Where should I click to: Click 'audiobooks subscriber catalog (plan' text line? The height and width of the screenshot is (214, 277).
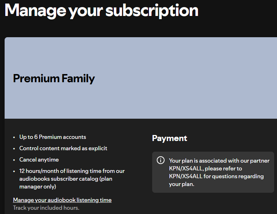66,179
